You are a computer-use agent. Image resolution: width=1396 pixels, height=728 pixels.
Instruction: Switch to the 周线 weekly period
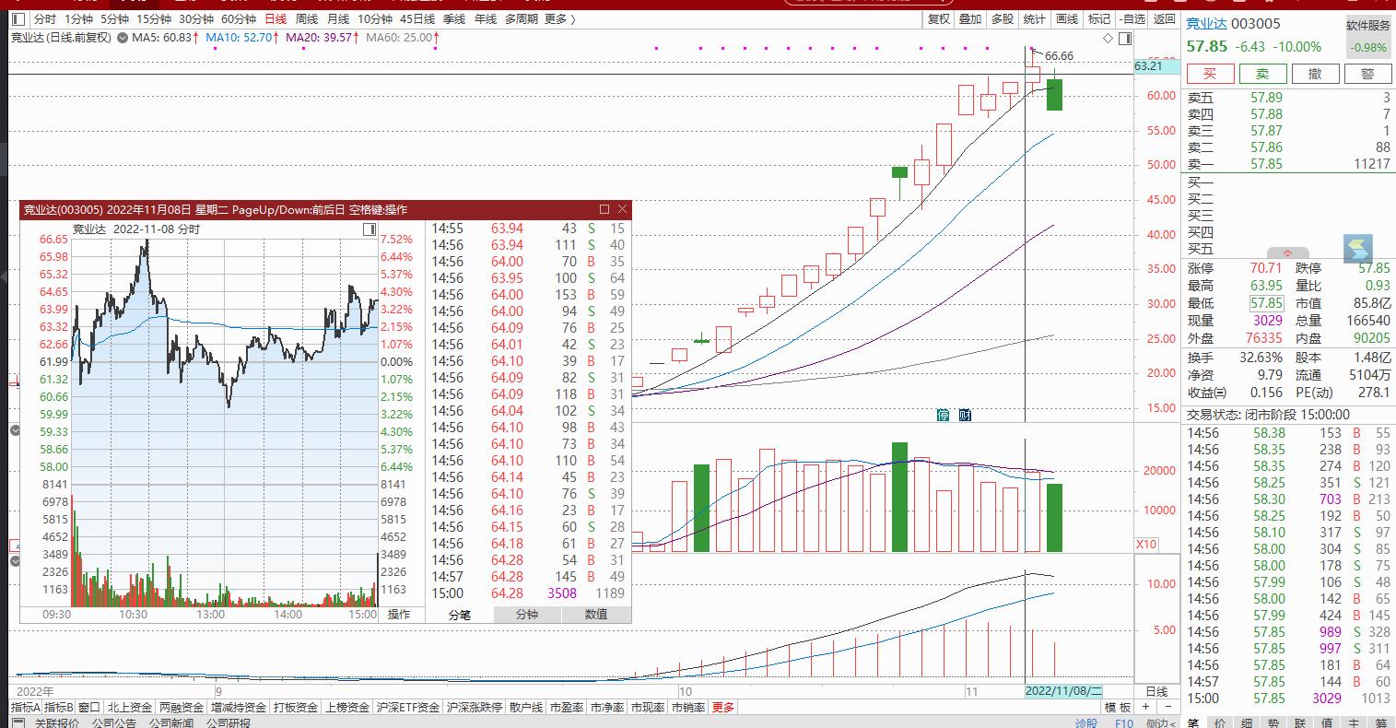[306, 18]
